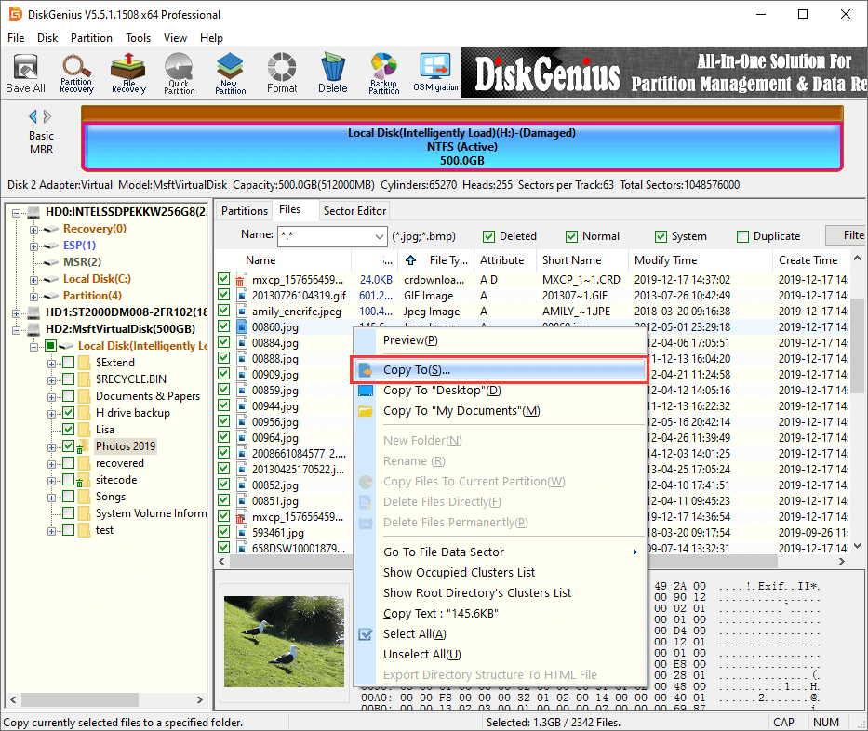Click Copy To Desktop icon
This screenshot has height=731, width=868.
366,391
